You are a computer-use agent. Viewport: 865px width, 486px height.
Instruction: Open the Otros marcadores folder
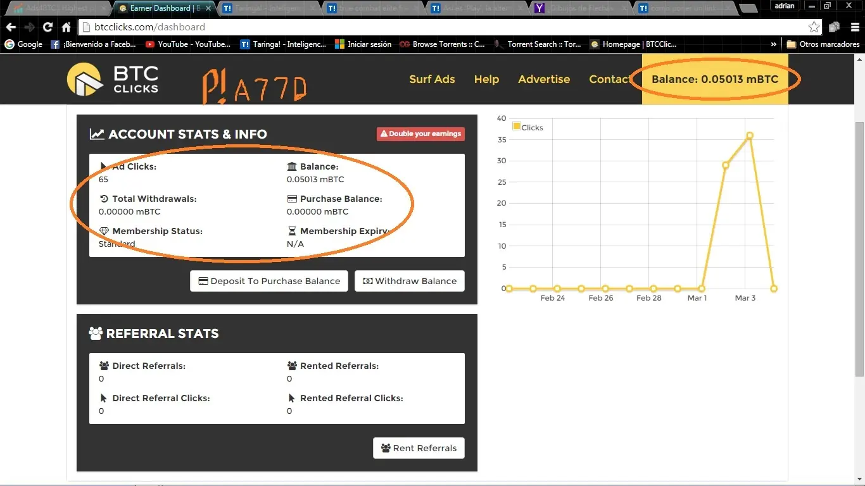click(x=823, y=44)
